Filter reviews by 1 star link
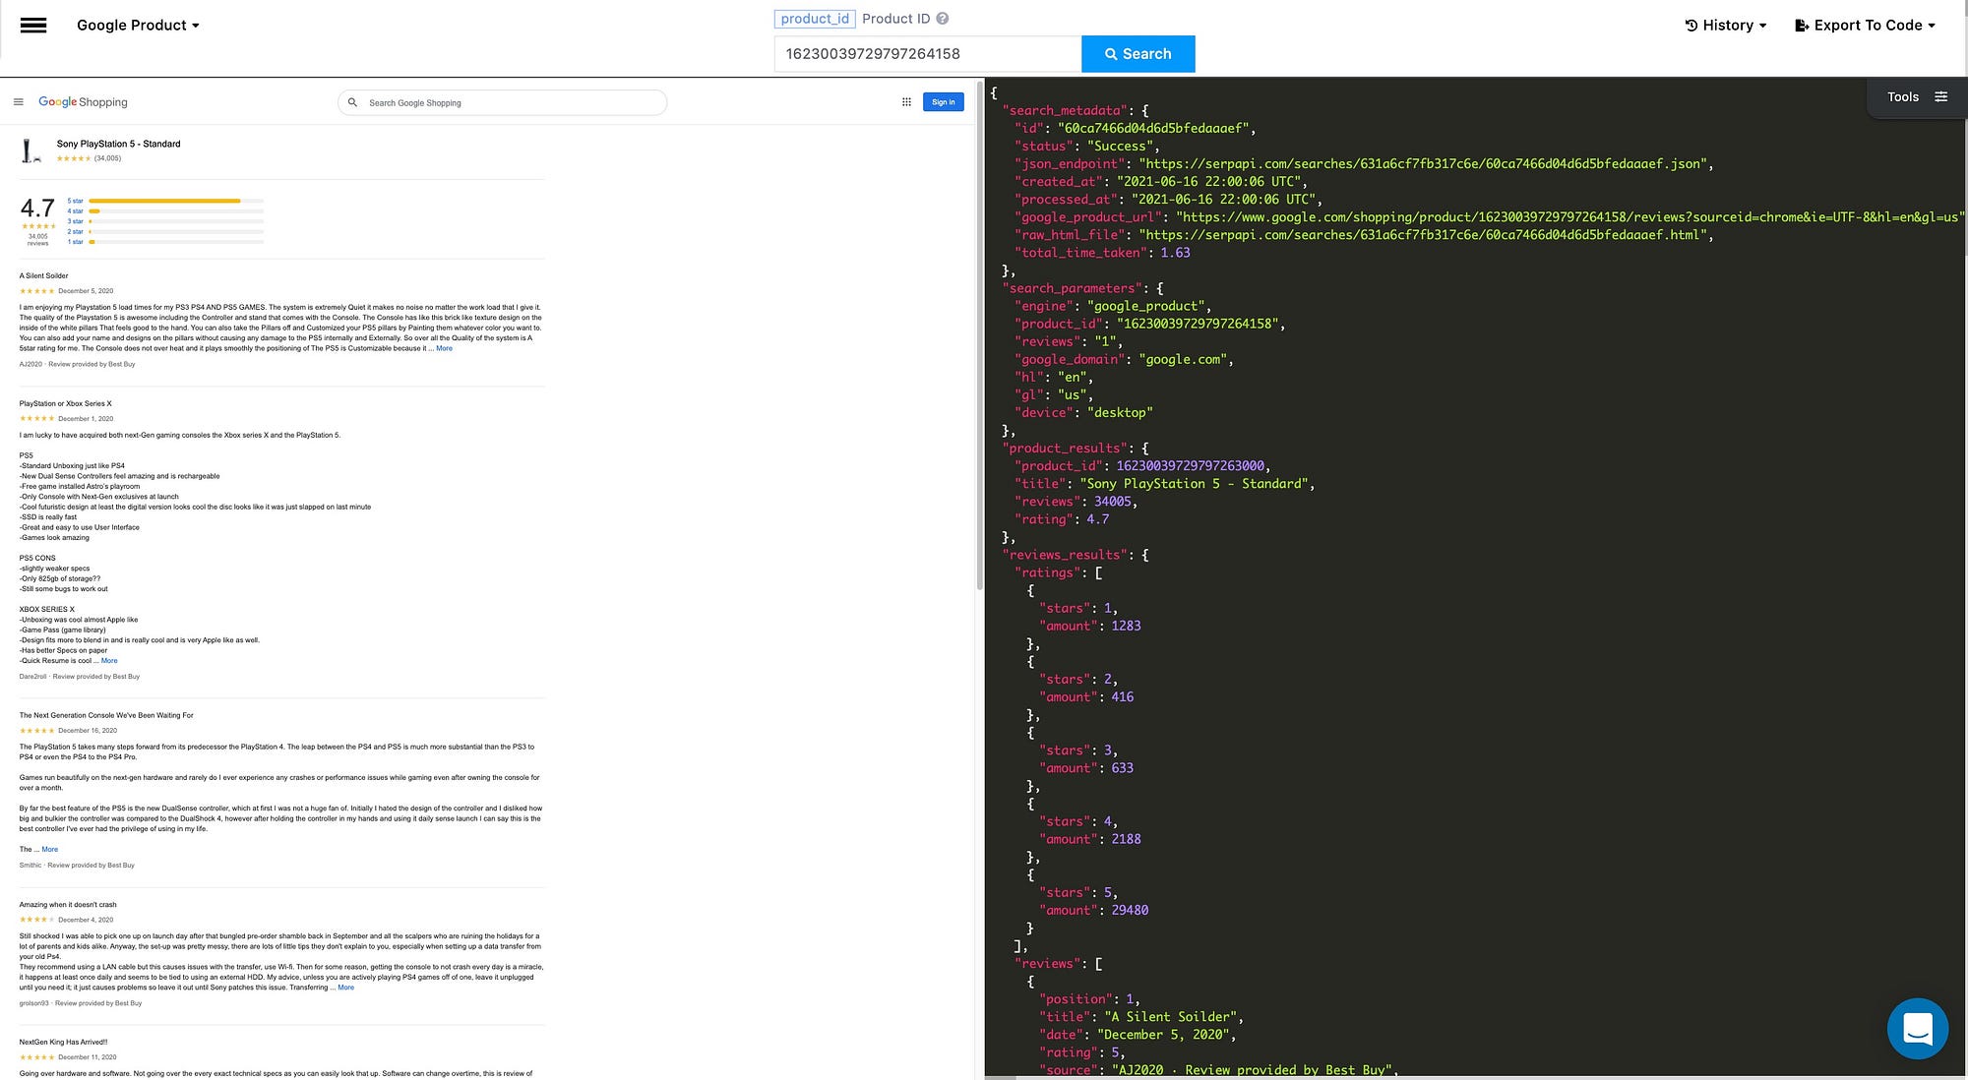This screenshot has width=1968, height=1080. pos(75,242)
